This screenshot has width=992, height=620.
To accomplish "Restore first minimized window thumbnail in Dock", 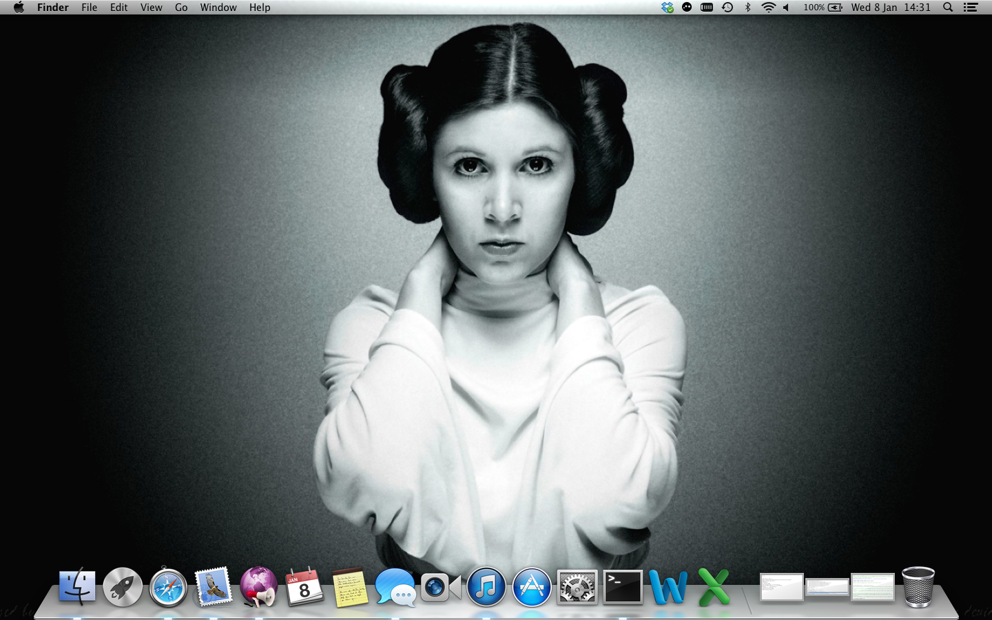I will 782,588.
